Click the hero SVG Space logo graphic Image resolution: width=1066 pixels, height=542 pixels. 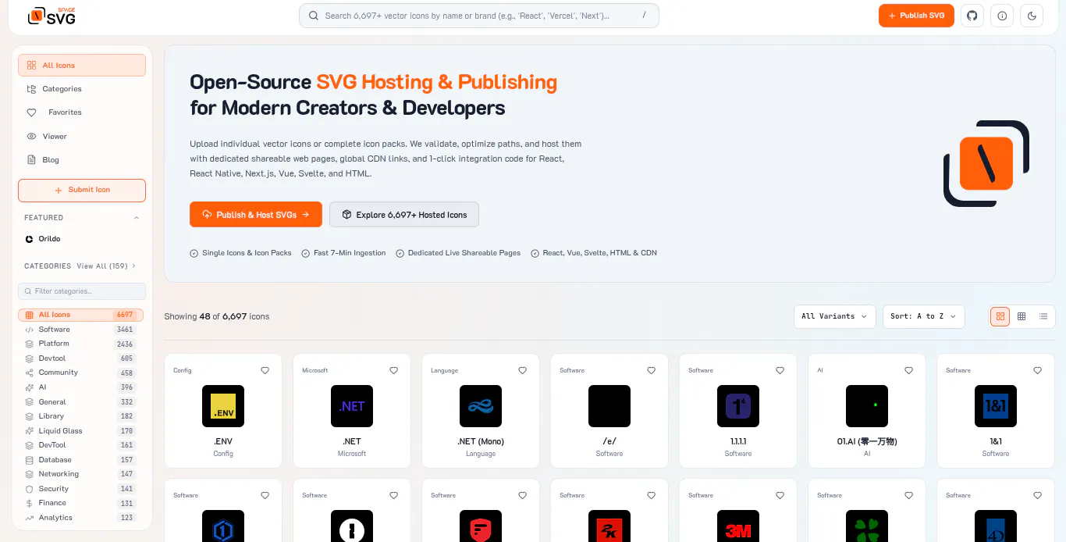coord(986,163)
